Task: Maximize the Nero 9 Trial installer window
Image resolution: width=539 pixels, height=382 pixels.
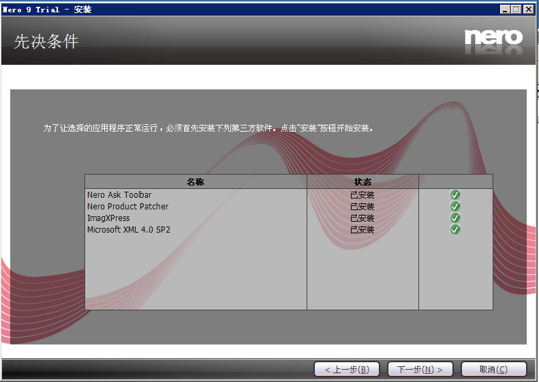Action: pos(516,10)
